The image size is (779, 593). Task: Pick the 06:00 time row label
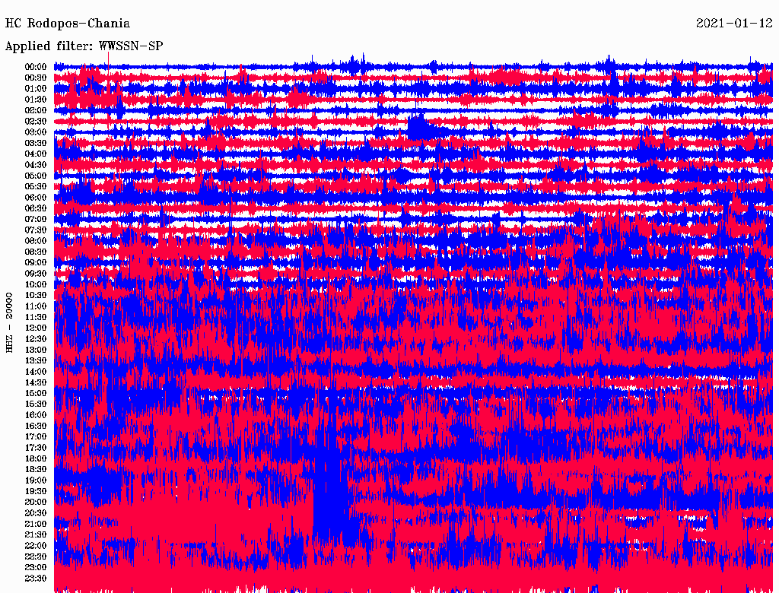36,198
